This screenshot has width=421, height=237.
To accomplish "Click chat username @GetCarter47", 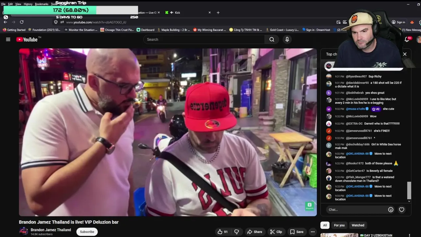I will (355, 171).
